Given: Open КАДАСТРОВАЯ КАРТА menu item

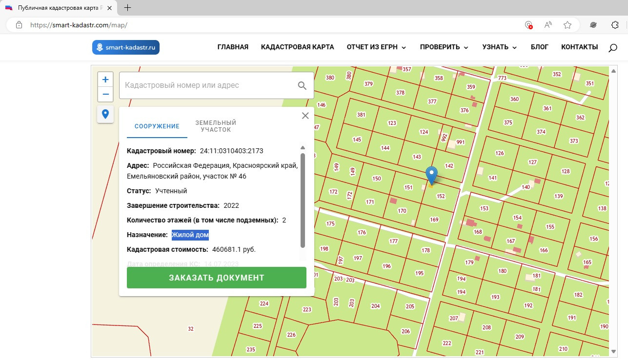Looking at the screenshot, I should point(298,47).
